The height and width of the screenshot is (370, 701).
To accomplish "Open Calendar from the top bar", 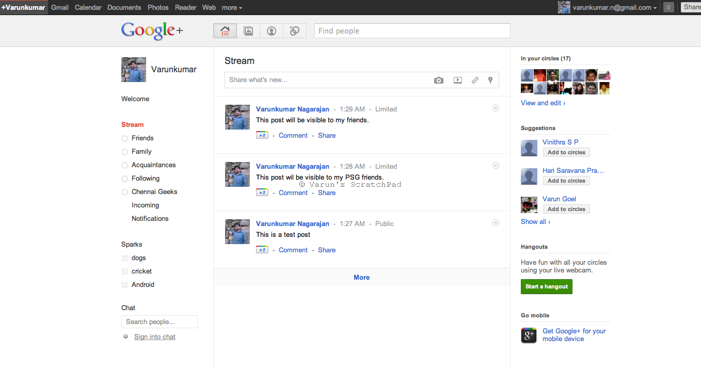I will (88, 7).
